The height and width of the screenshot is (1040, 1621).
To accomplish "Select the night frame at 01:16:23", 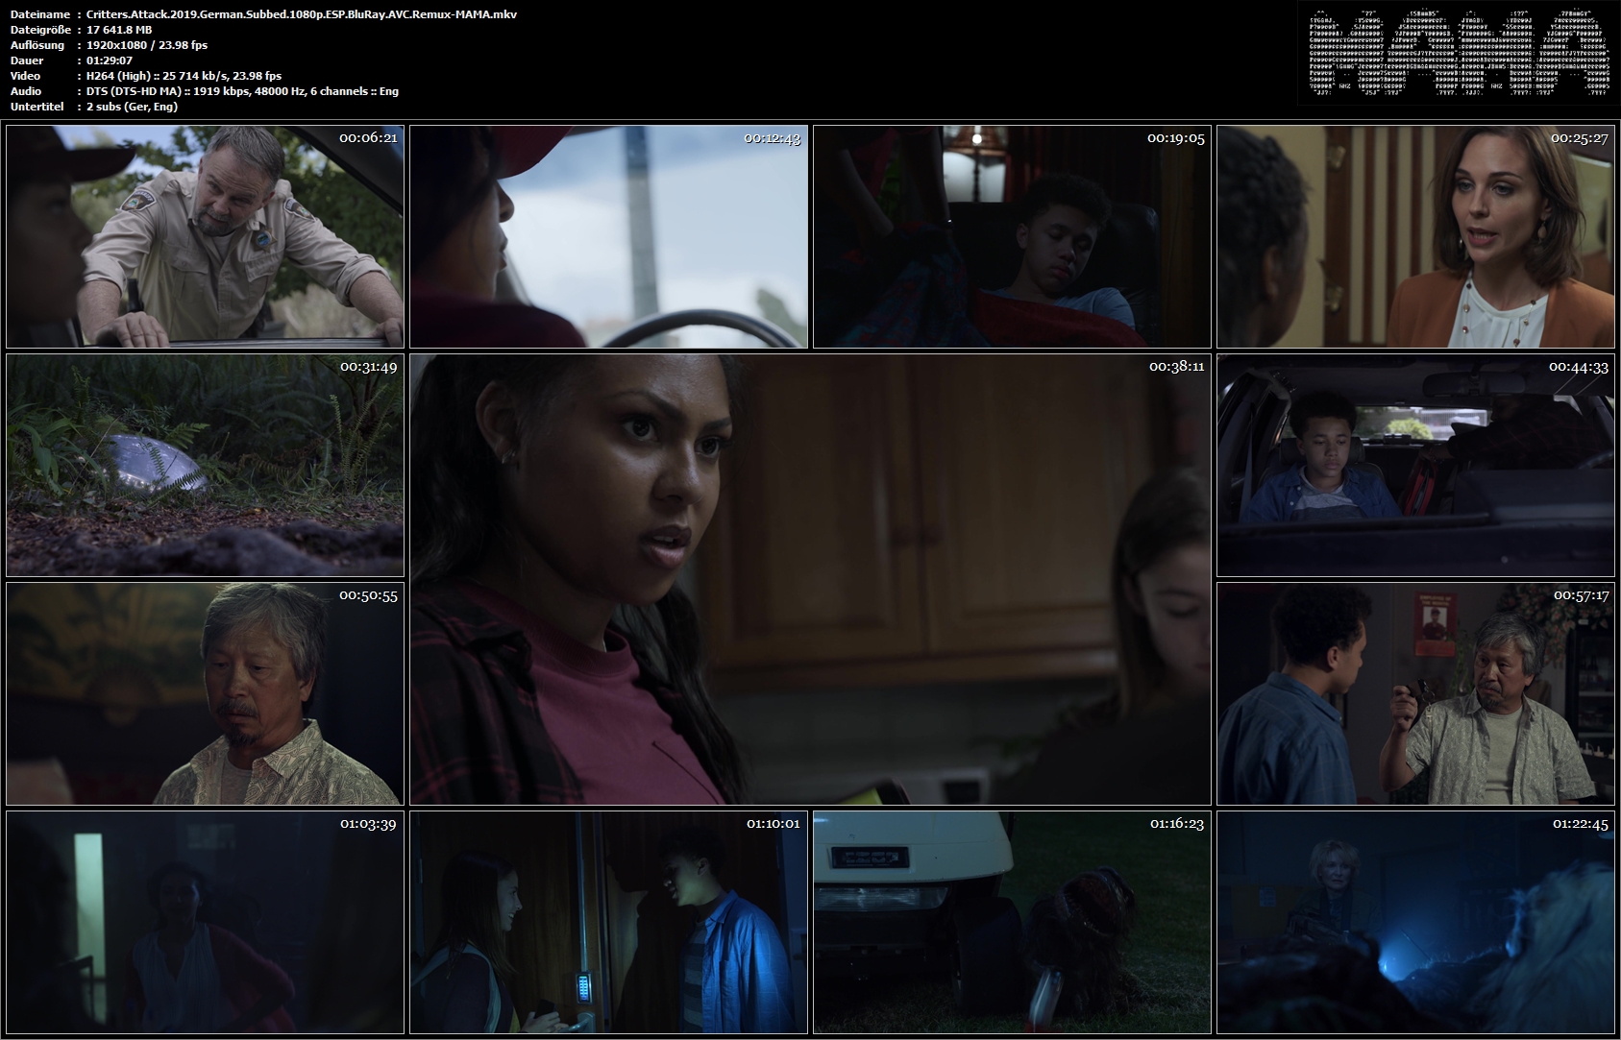I will 1012,922.
